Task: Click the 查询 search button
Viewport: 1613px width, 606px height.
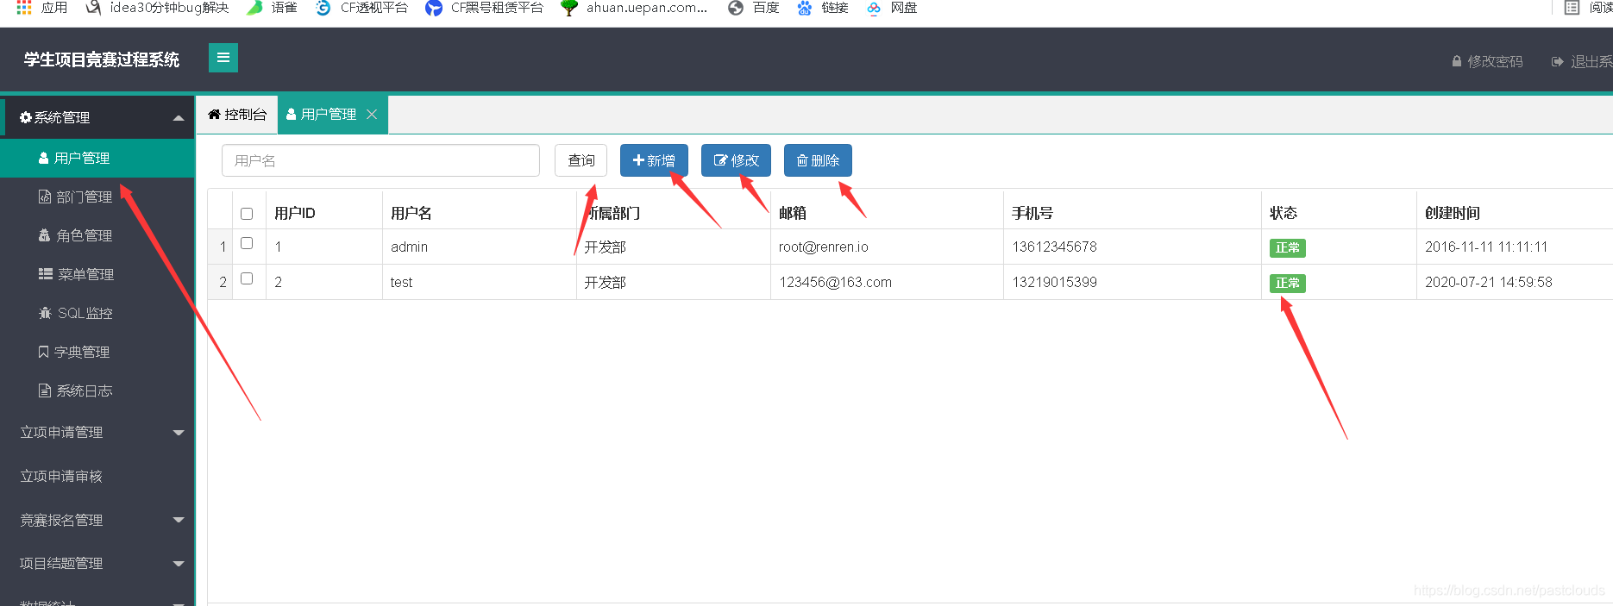Action: point(581,160)
